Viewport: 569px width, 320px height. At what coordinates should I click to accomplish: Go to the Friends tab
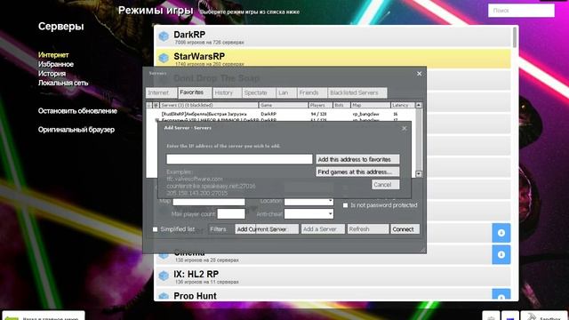coord(312,92)
